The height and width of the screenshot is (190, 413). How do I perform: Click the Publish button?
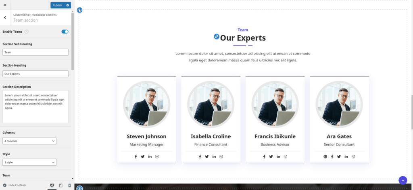click(x=57, y=5)
